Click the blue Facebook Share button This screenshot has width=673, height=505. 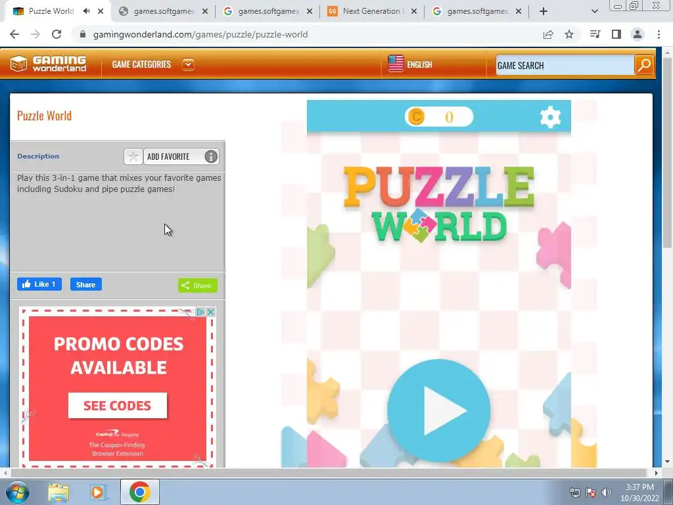86,284
